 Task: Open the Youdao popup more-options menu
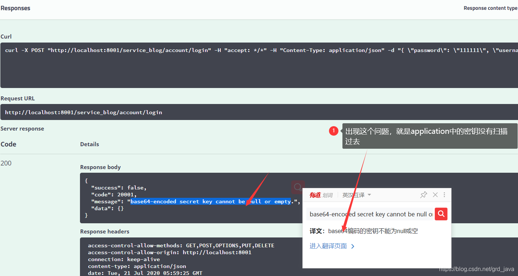(445, 195)
